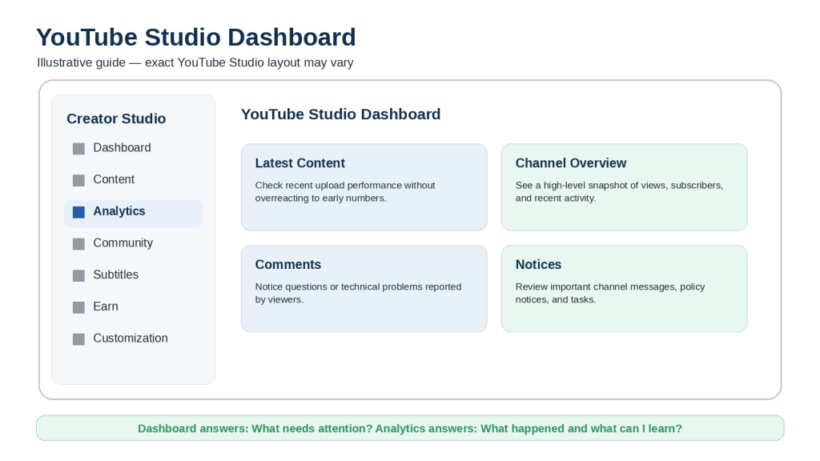Click the square icon beside Dashboard
Screen dimensions: 820x461
tap(78, 149)
